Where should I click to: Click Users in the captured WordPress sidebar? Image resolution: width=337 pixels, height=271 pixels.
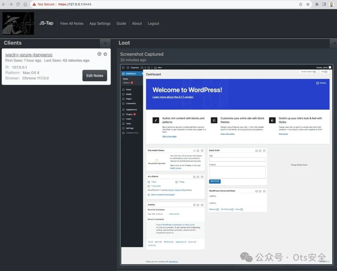(x=129, y=119)
